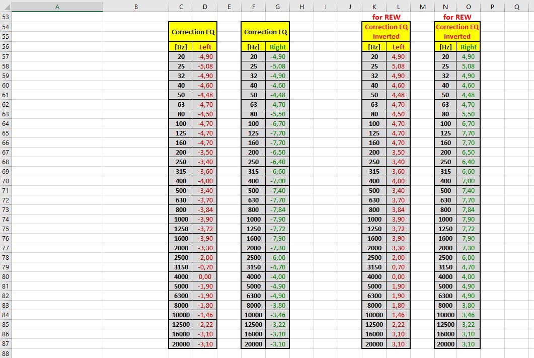Viewport: 534px width, 358px height.
Task: Select column B header
Action: pyautogui.click(x=136, y=7)
